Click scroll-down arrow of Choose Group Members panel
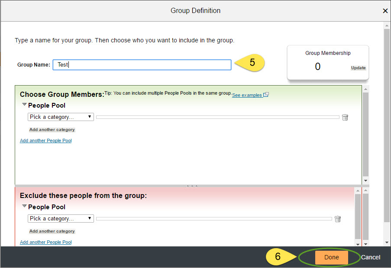The height and width of the screenshot is (268, 391). [x=365, y=181]
